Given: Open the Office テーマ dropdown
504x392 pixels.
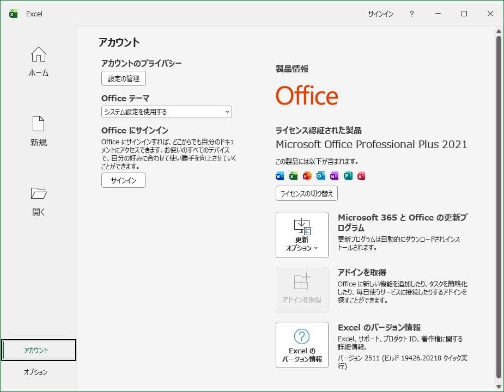Looking at the screenshot, I should point(166,112).
